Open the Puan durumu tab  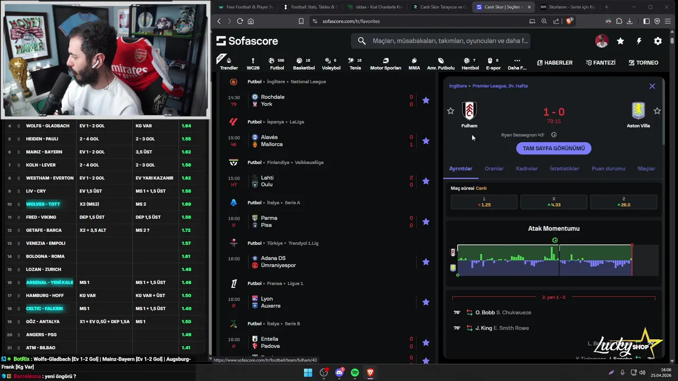608,168
